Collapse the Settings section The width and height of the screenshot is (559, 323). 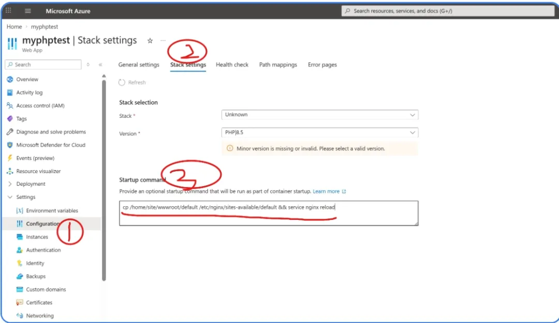(10, 197)
